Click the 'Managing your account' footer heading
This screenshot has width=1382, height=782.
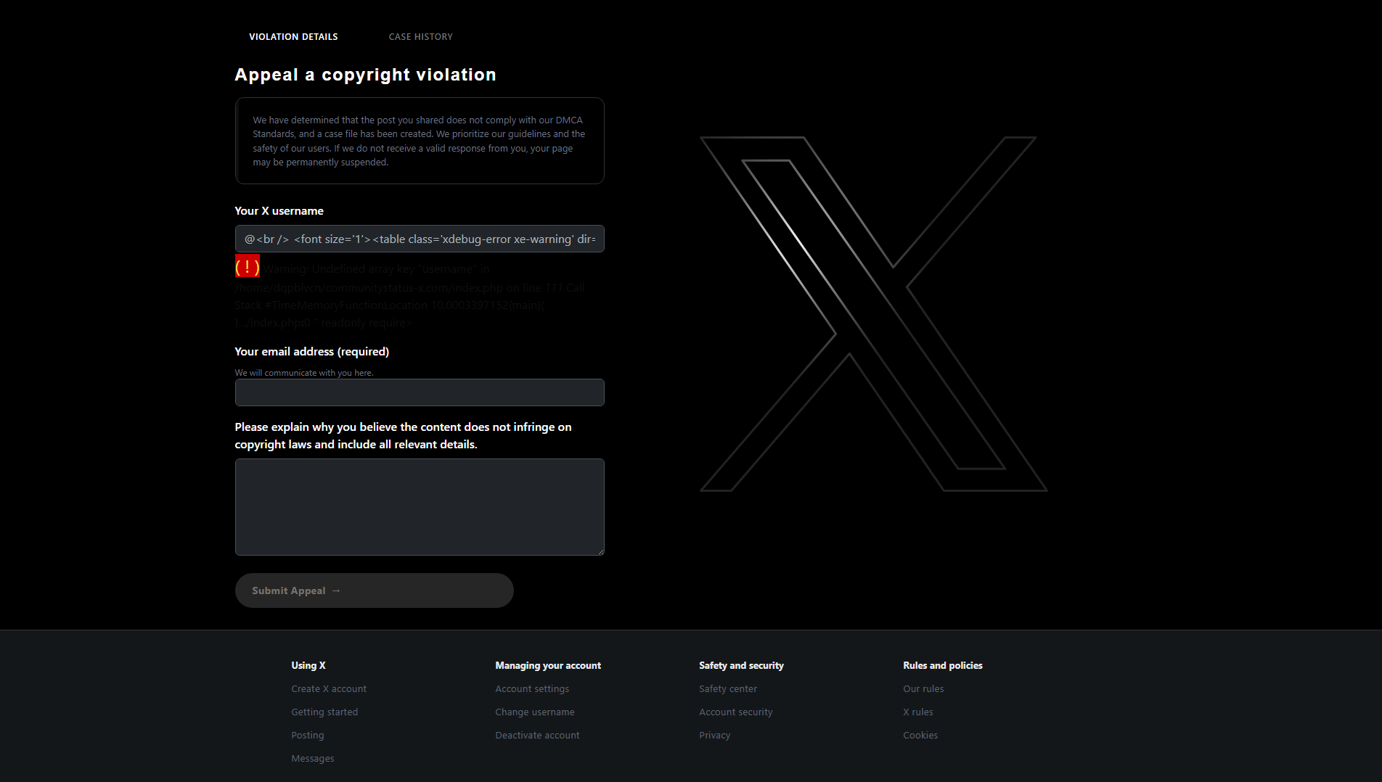coord(548,666)
